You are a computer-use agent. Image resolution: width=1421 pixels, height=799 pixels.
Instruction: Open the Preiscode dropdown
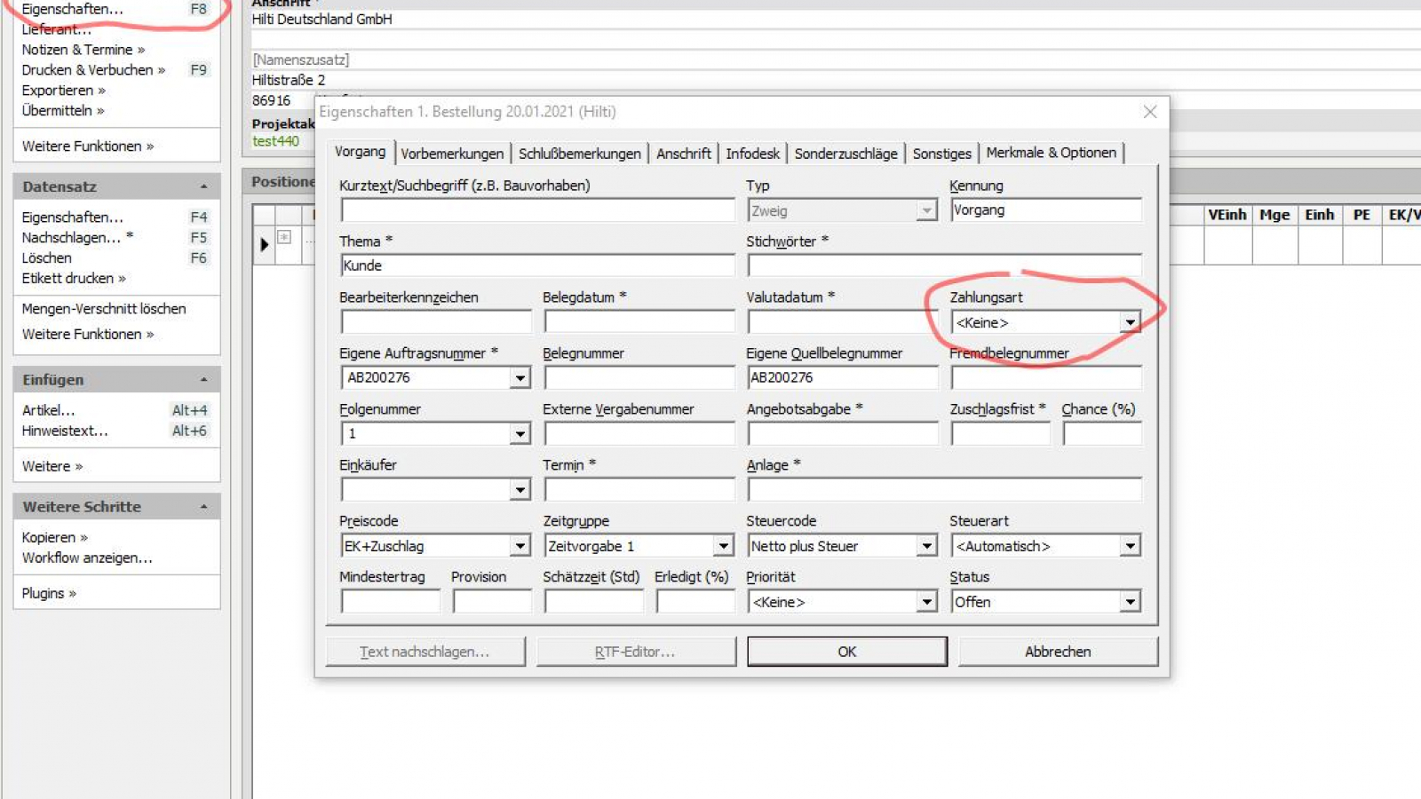click(x=520, y=546)
